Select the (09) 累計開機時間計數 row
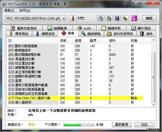The width and height of the screenshot is (162, 132). tap(75, 55)
